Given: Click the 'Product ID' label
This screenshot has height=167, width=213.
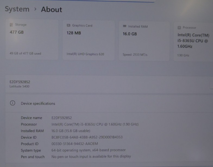Looking at the screenshot, I should pyautogui.click(x=30, y=144).
